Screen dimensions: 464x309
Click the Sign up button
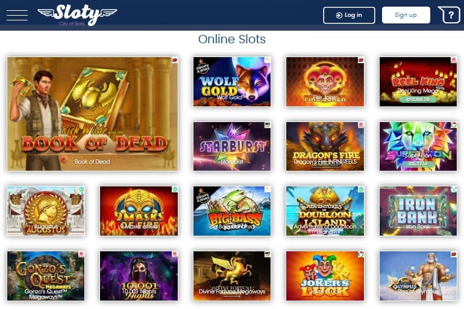point(406,15)
